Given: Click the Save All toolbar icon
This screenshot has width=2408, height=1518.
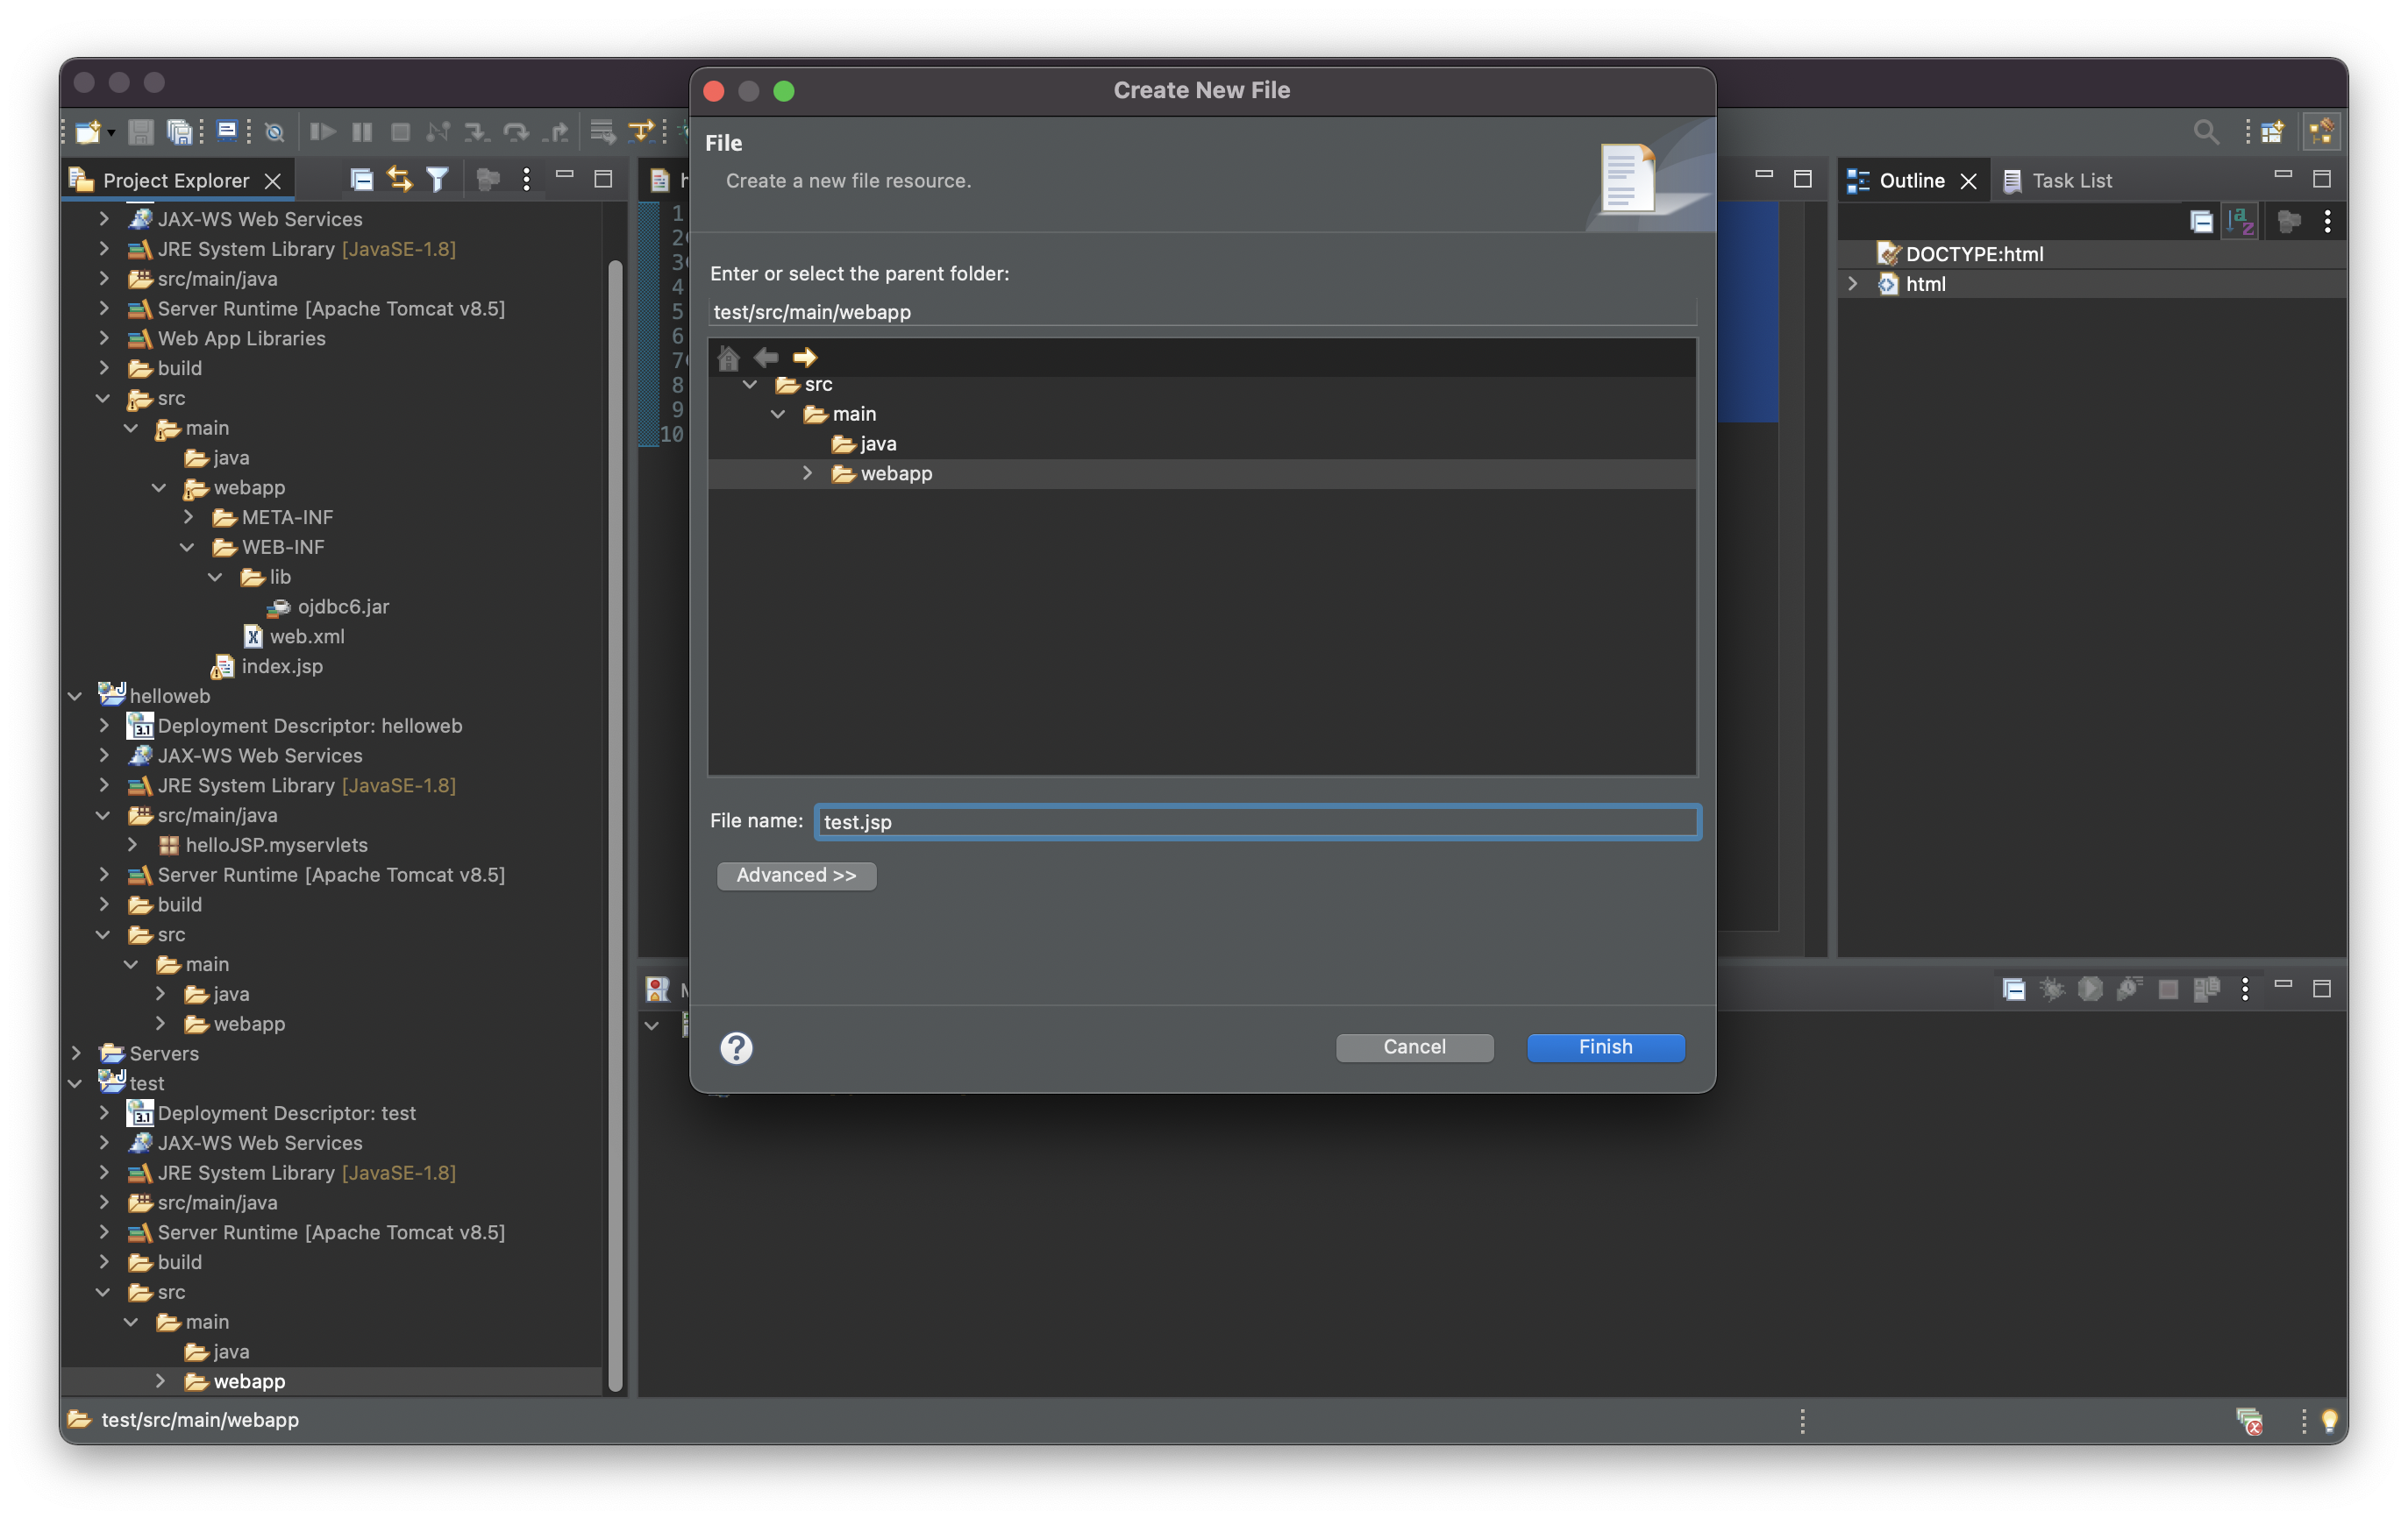Looking at the screenshot, I should coord(179,132).
